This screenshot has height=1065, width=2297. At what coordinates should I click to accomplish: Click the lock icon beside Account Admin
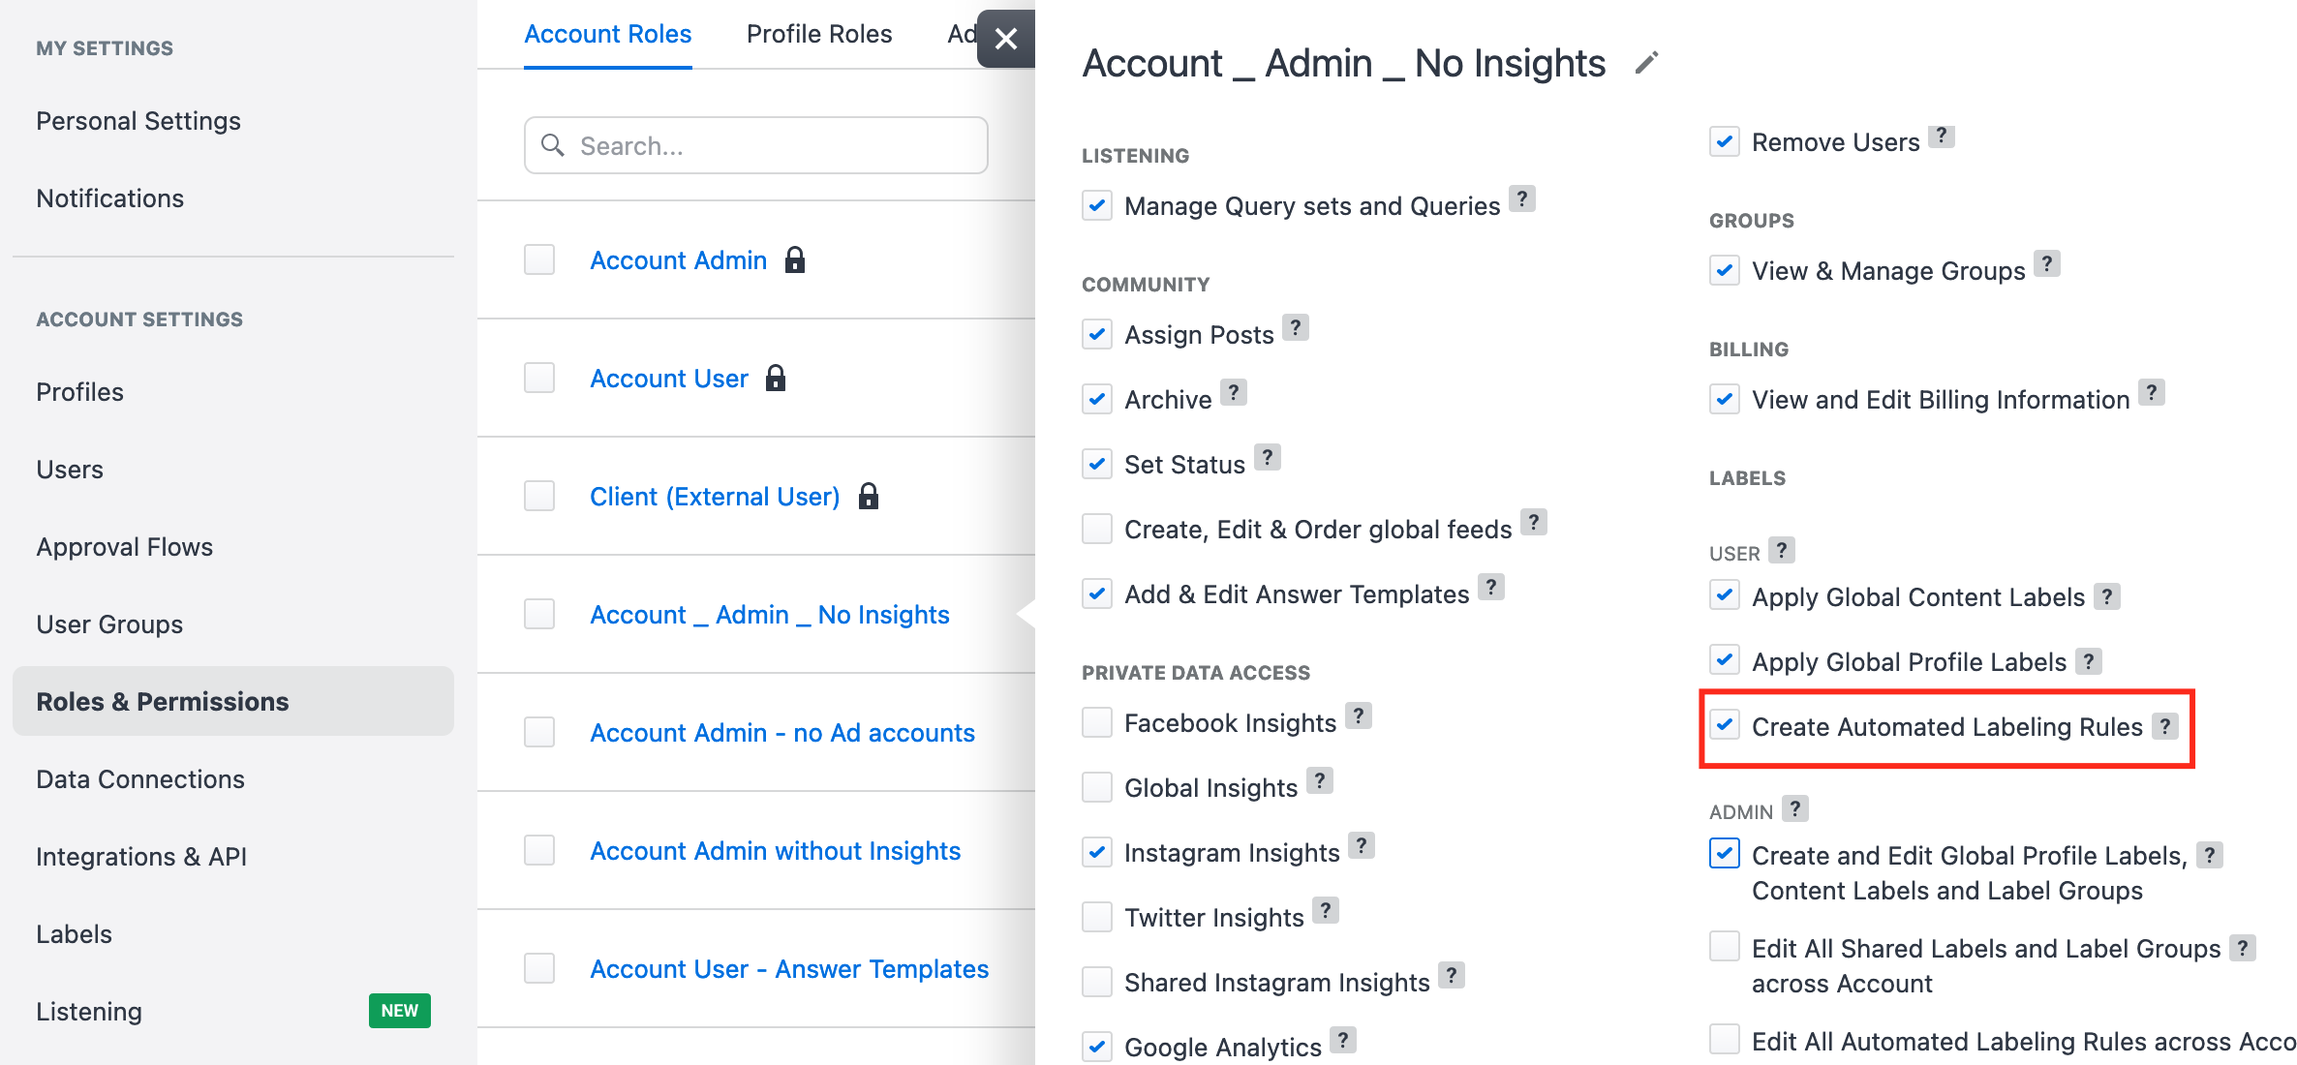(795, 259)
